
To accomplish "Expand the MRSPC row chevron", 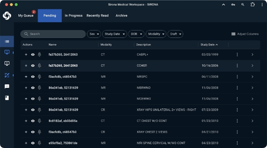I will coord(253,77).
